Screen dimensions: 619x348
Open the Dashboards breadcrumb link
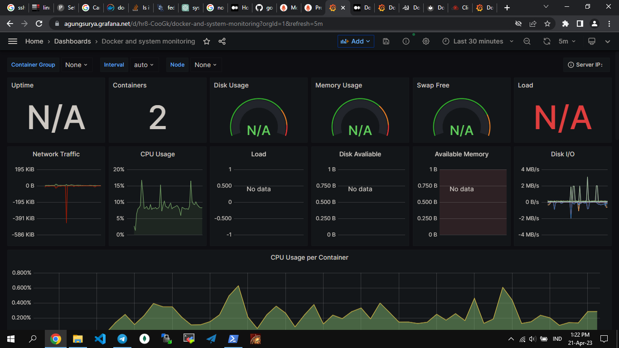[73, 41]
